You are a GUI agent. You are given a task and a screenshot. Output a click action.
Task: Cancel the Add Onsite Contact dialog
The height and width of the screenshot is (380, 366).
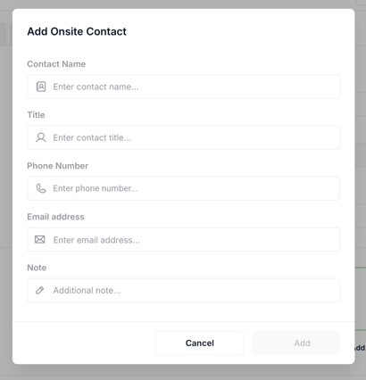[x=199, y=343]
